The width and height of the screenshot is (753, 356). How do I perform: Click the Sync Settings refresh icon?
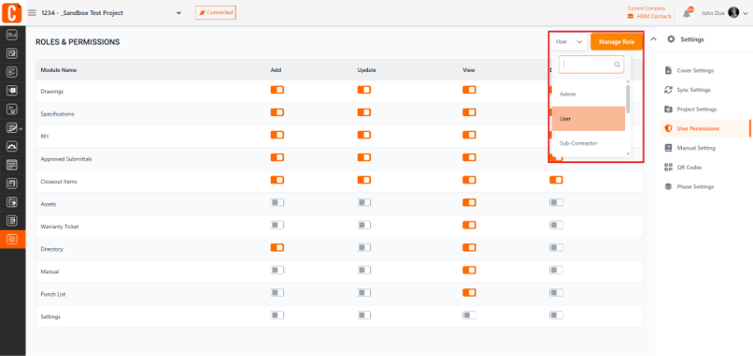tap(668, 90)
